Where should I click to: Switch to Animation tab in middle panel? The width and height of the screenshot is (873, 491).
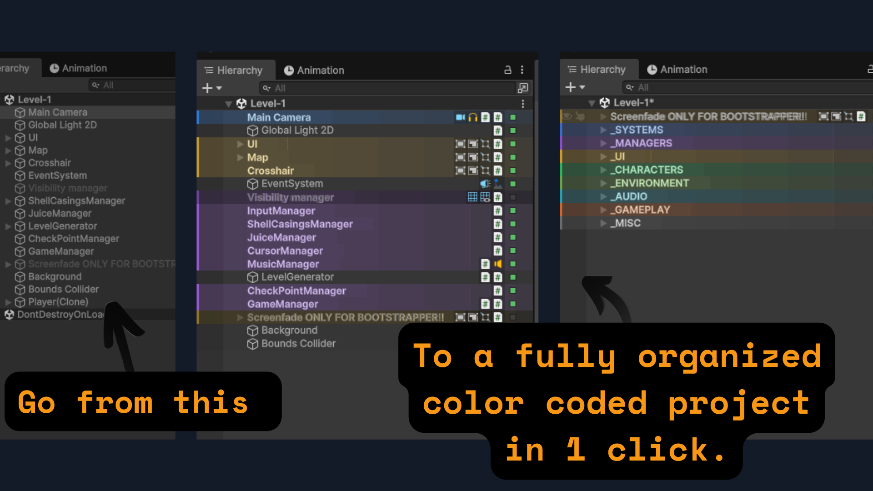point(314,70)
